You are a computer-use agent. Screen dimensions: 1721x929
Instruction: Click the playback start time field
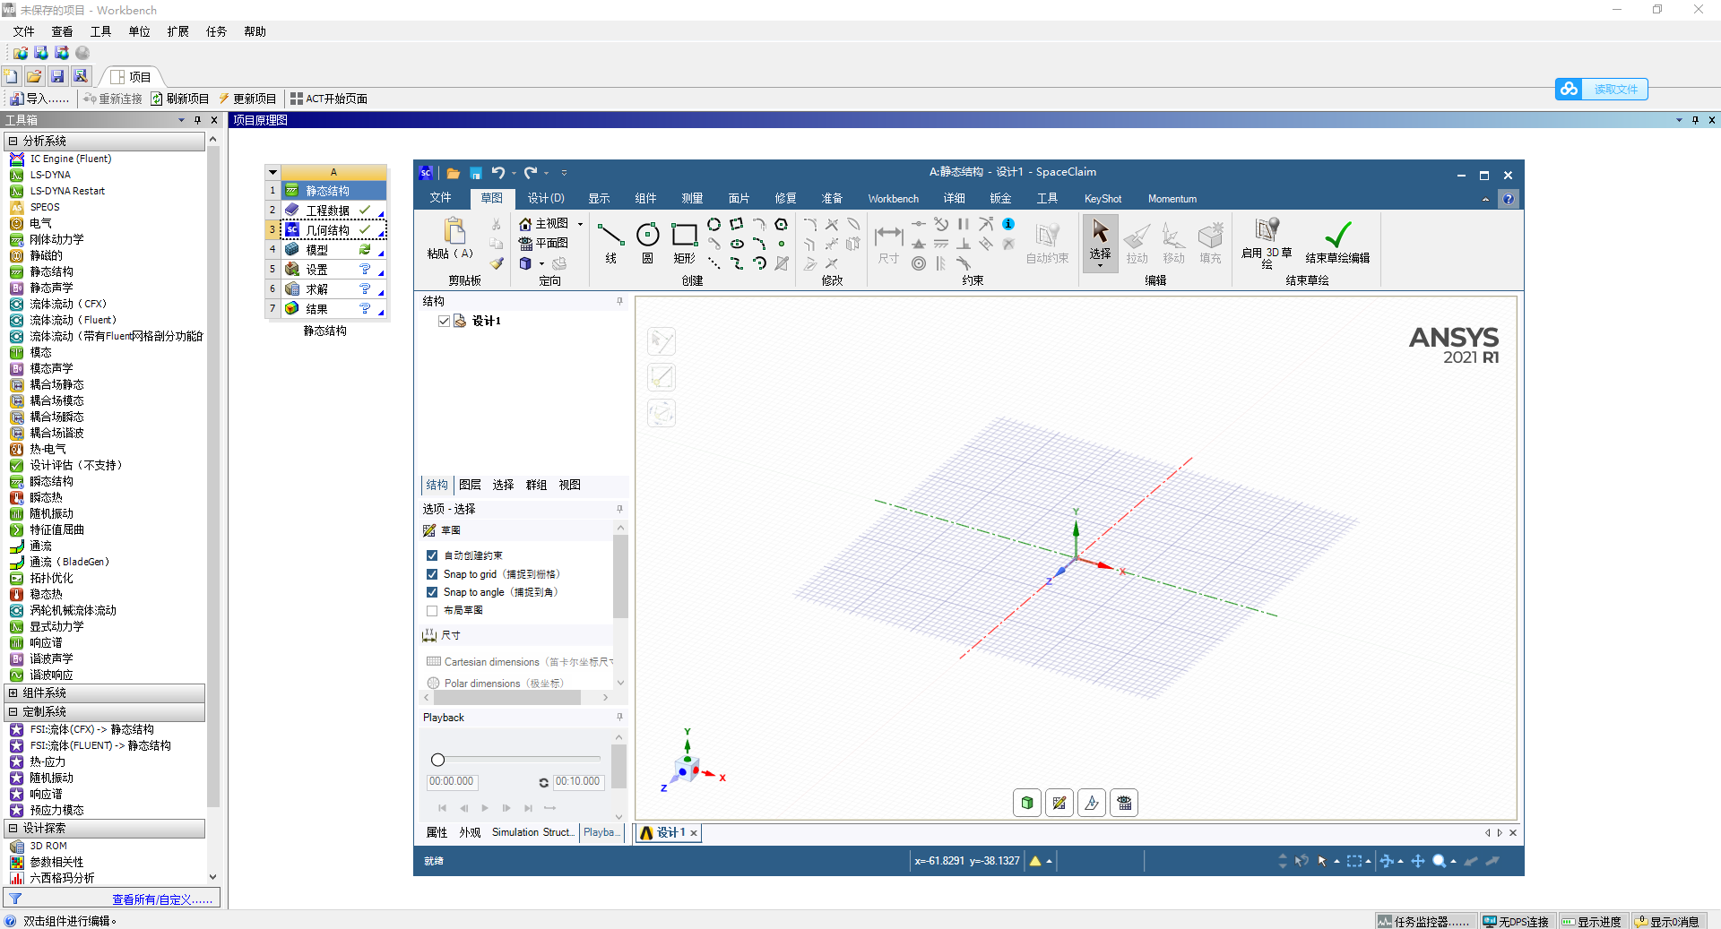pos(452,782)
